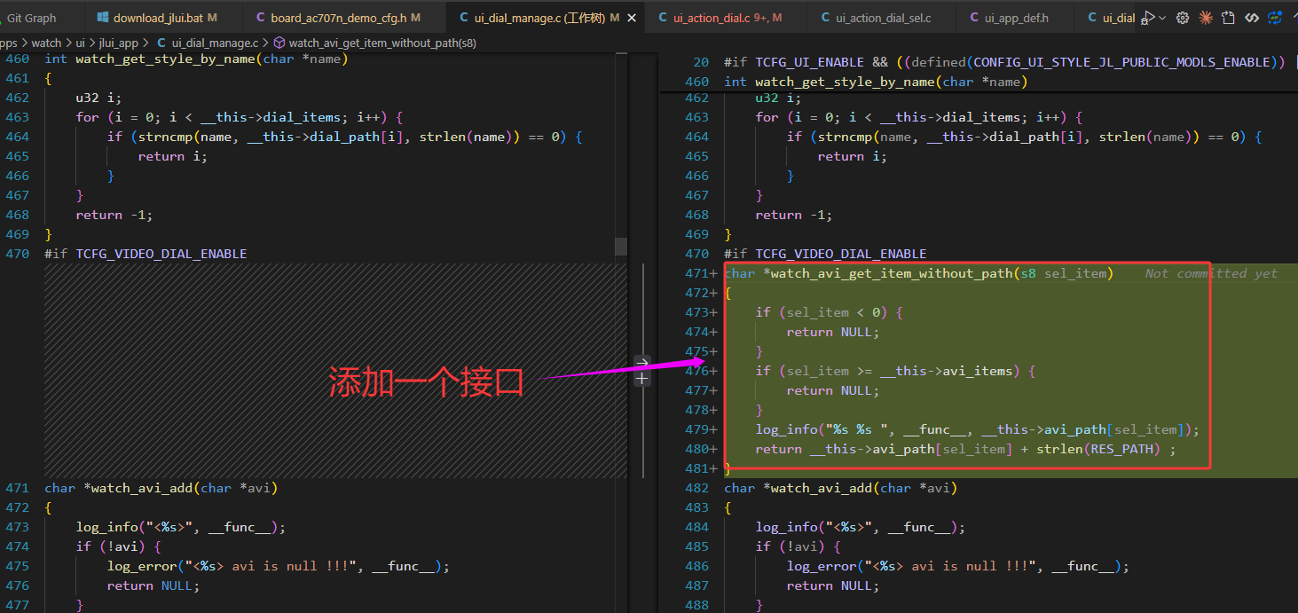1298x613 pixels.
Task: Click the cube symbol icon in the breadcrumb
Action: tap(279, 43)
